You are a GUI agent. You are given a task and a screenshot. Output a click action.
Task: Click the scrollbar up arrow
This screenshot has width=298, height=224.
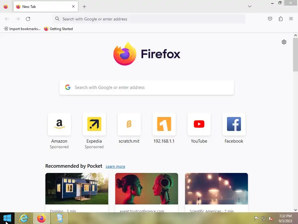[x=295, y=35]
